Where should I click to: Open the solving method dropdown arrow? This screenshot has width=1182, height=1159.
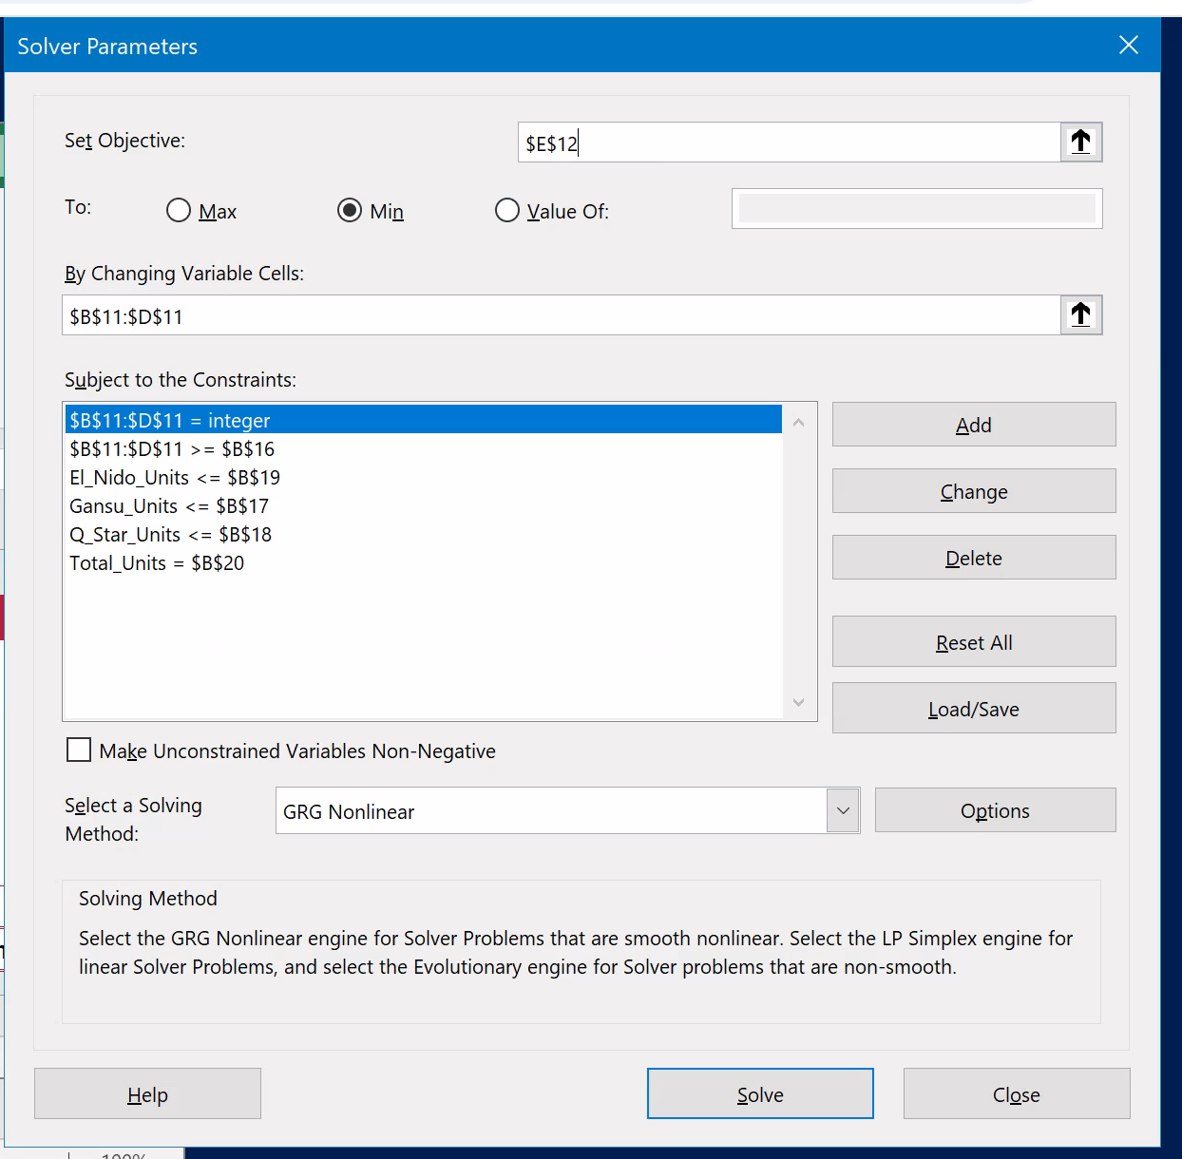[843, 811]
